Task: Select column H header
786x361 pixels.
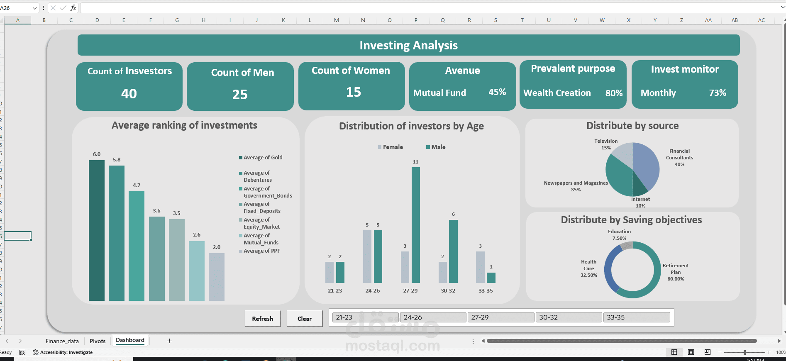Action: [x=203, y=20]
